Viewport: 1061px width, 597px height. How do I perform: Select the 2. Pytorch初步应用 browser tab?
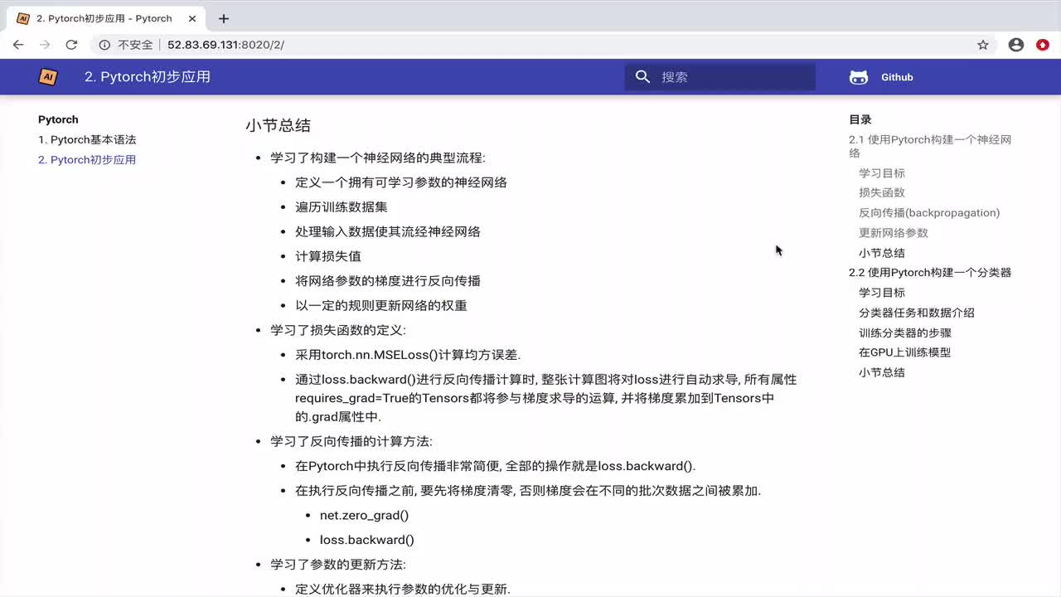104,18
